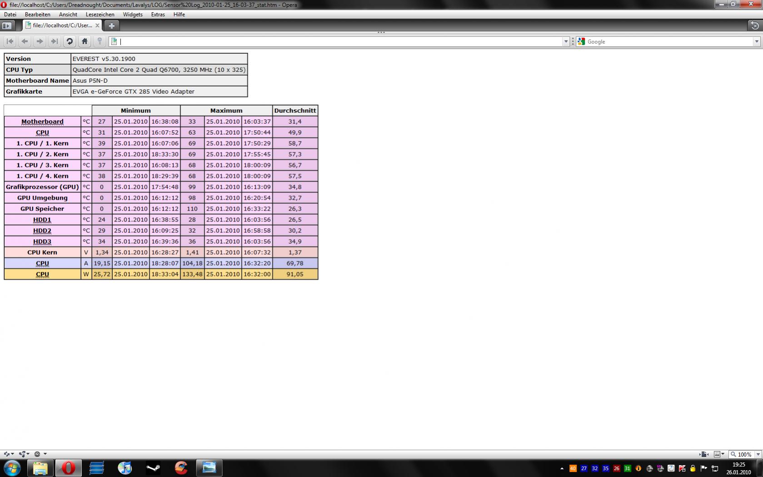
Task: Expand the address bar history dropdown
Action: [x=566, y=41]
